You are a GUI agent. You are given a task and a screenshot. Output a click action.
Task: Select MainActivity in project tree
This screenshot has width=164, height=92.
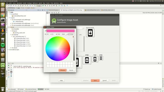tap(18, 21)
